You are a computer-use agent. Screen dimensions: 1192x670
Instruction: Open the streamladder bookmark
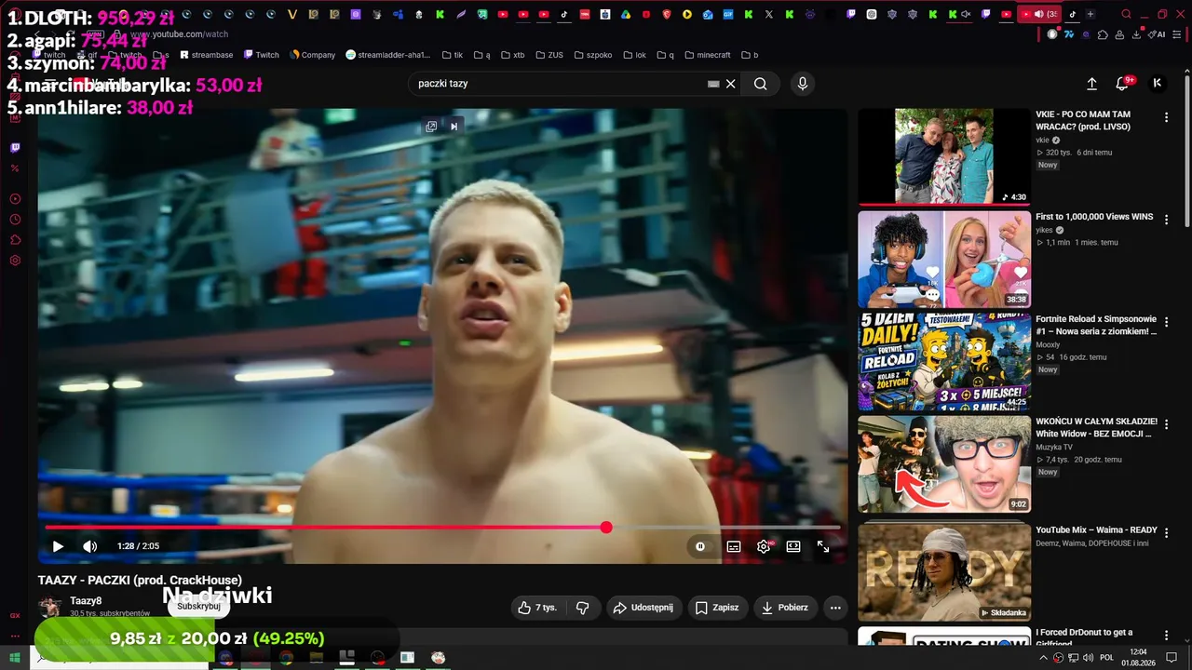tap(387, 55)
